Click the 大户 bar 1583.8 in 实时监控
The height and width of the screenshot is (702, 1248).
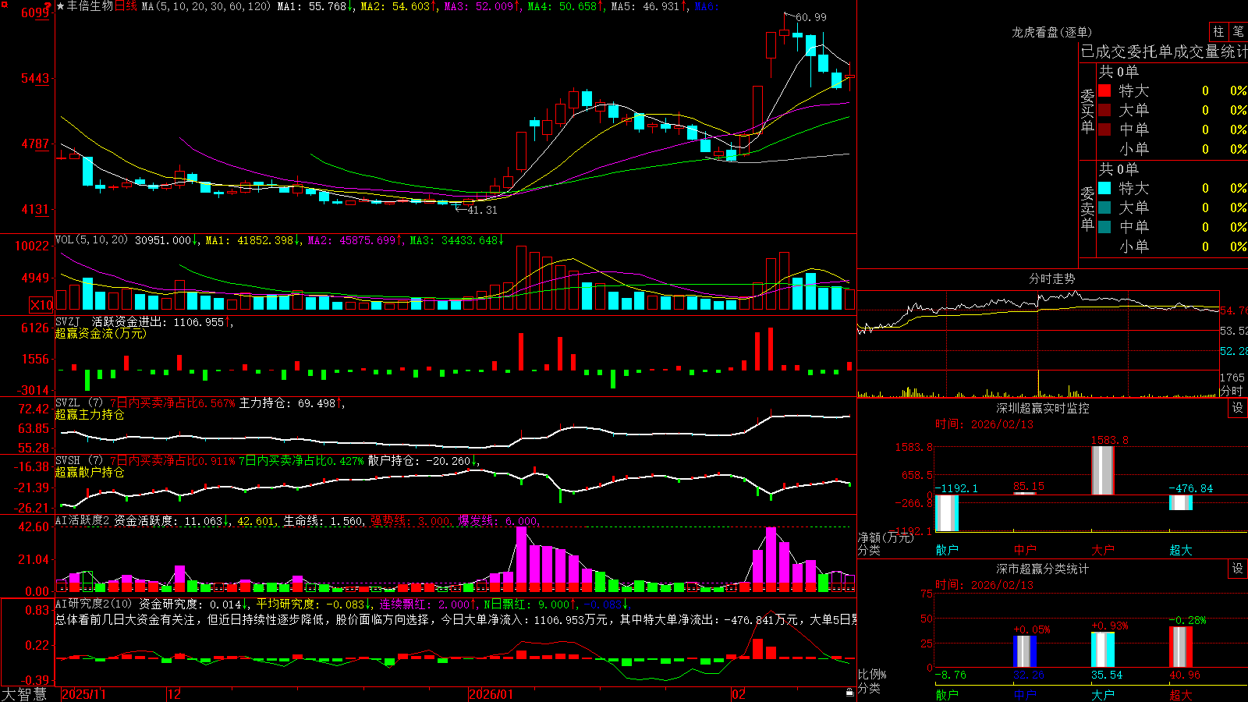coord(1103,471)
